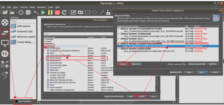Collapse IOSvL2 version 15.2(6.0.81)E entry
This screenshot has width=224, height=105.
pos(119,34)
